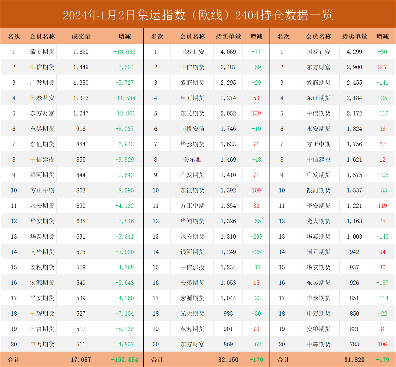Viewport: 396px width, 367px height.
Task: Select volume value 1,247 of 东方财富
Action: click(81, 113)
